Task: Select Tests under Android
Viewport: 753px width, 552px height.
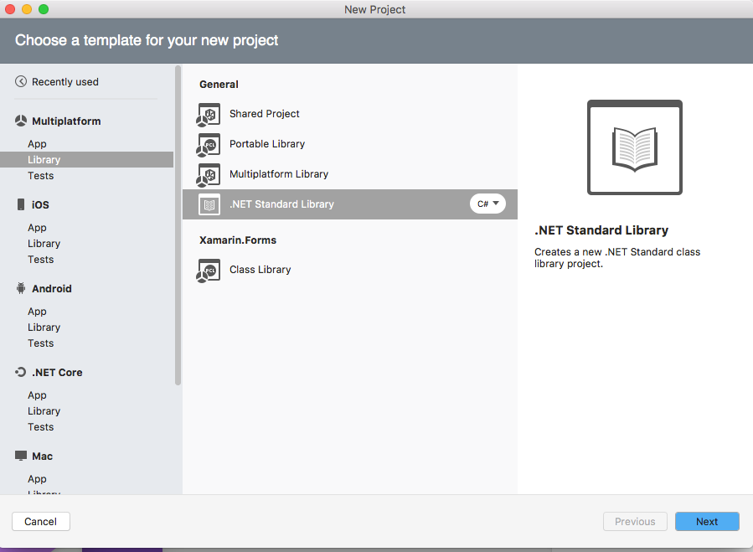Action: pos(41,343)
